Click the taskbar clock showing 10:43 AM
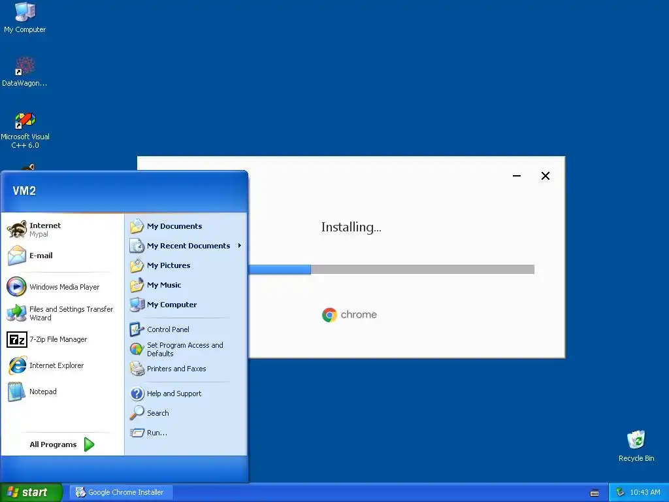This screenshot has width=669, height=502. coord(645,493)
